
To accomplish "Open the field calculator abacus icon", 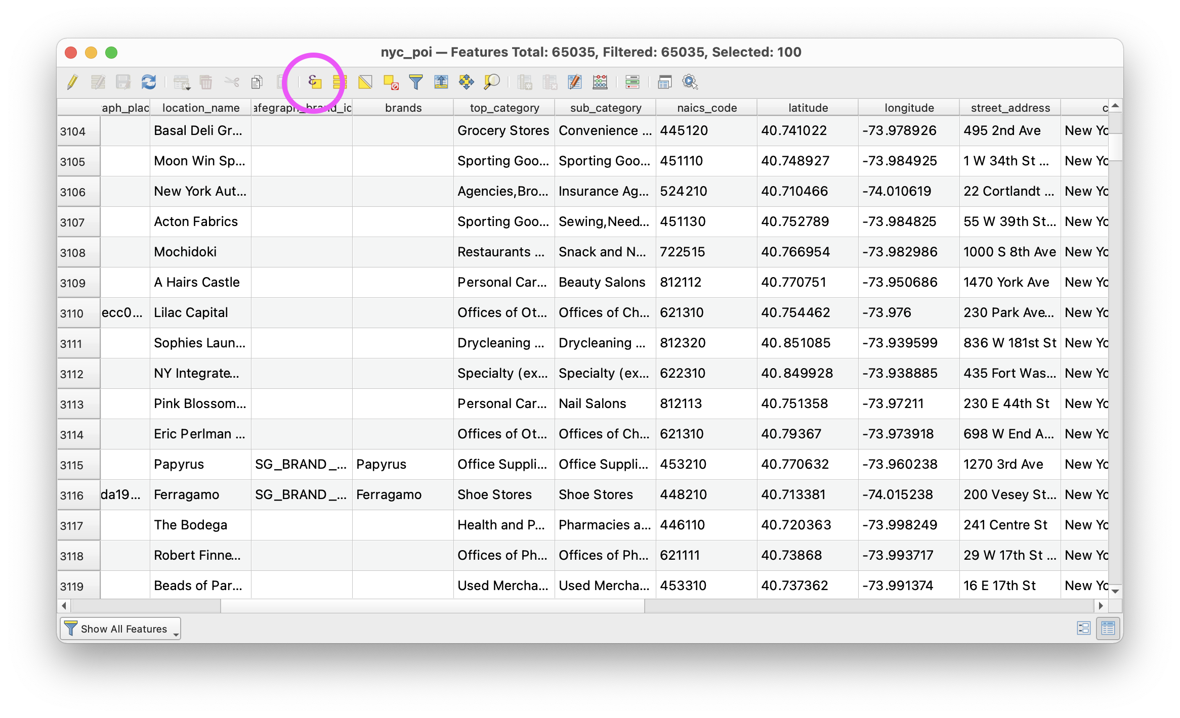I will point(600,82).
